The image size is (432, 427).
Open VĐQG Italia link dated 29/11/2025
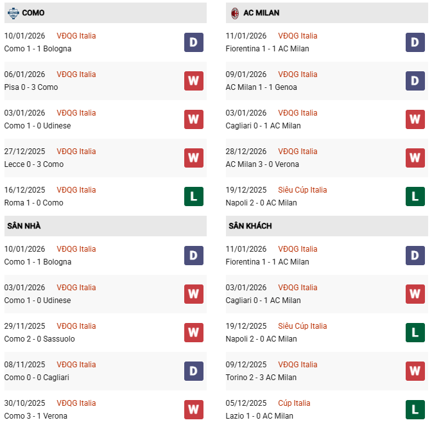pos(76,326)
